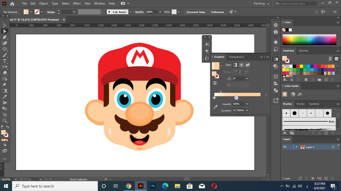Open the Character panel icon
The height and width of the screenshot is (191, 341).
click(x=207, y=44)
